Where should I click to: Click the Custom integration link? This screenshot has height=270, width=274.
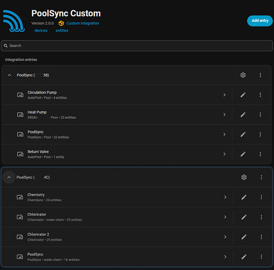[x=83, y=23]
